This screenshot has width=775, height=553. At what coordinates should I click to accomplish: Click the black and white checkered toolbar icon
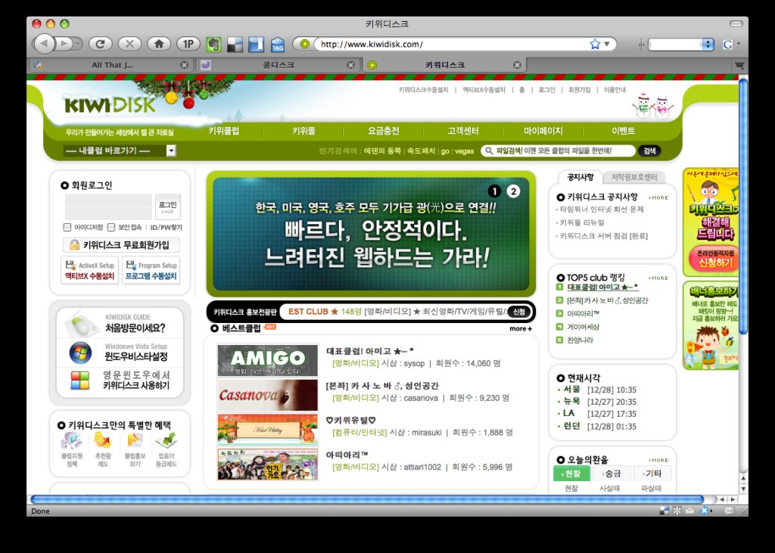tap(235, 45)
